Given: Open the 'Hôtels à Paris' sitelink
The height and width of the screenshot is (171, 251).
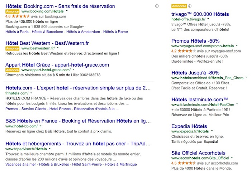Looking at the screenshot, I should 18,31.
